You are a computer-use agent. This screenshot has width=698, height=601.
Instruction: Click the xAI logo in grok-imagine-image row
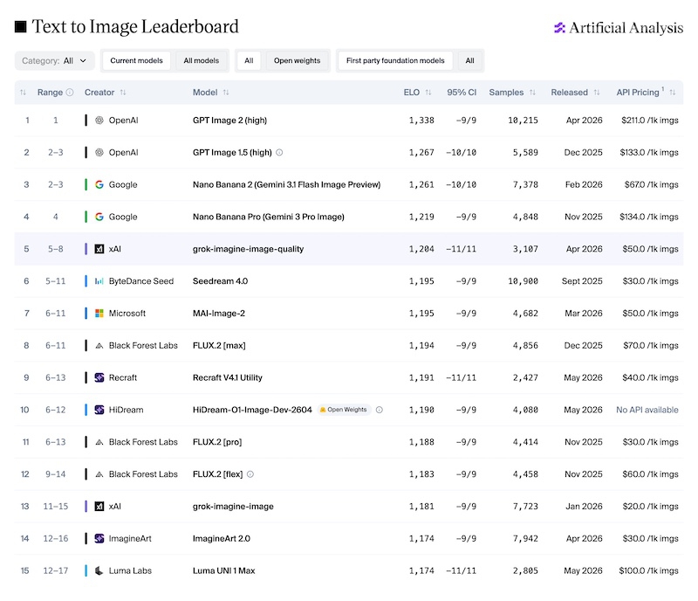coord(99,507)
